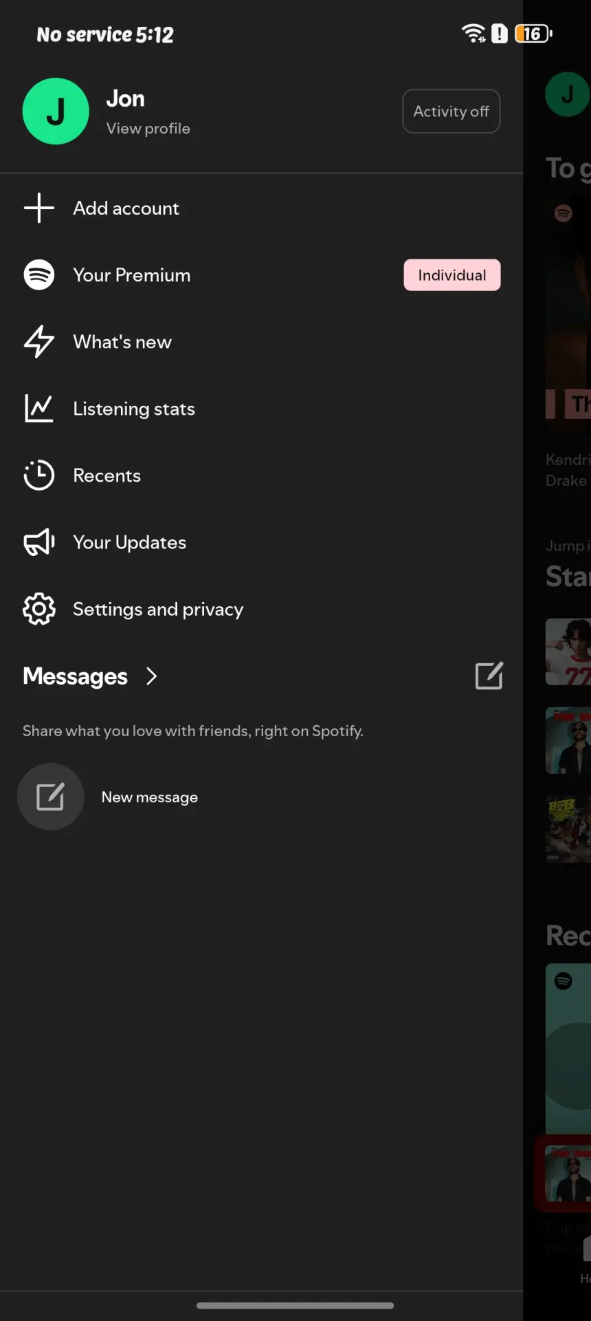Tap the Jon profile name
Screen dimensions: 591x1321
pyautogui.click(x=125, y=98)
